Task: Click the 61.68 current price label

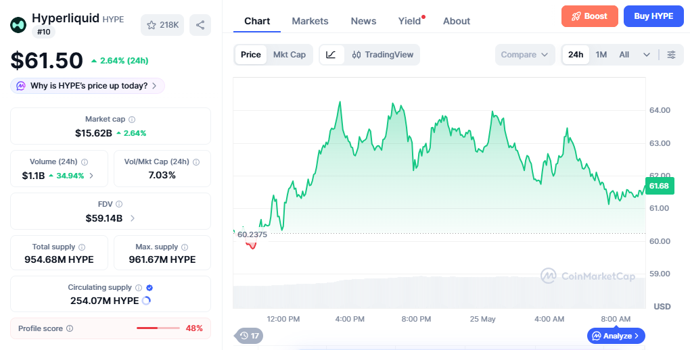Action: point(659,186)
